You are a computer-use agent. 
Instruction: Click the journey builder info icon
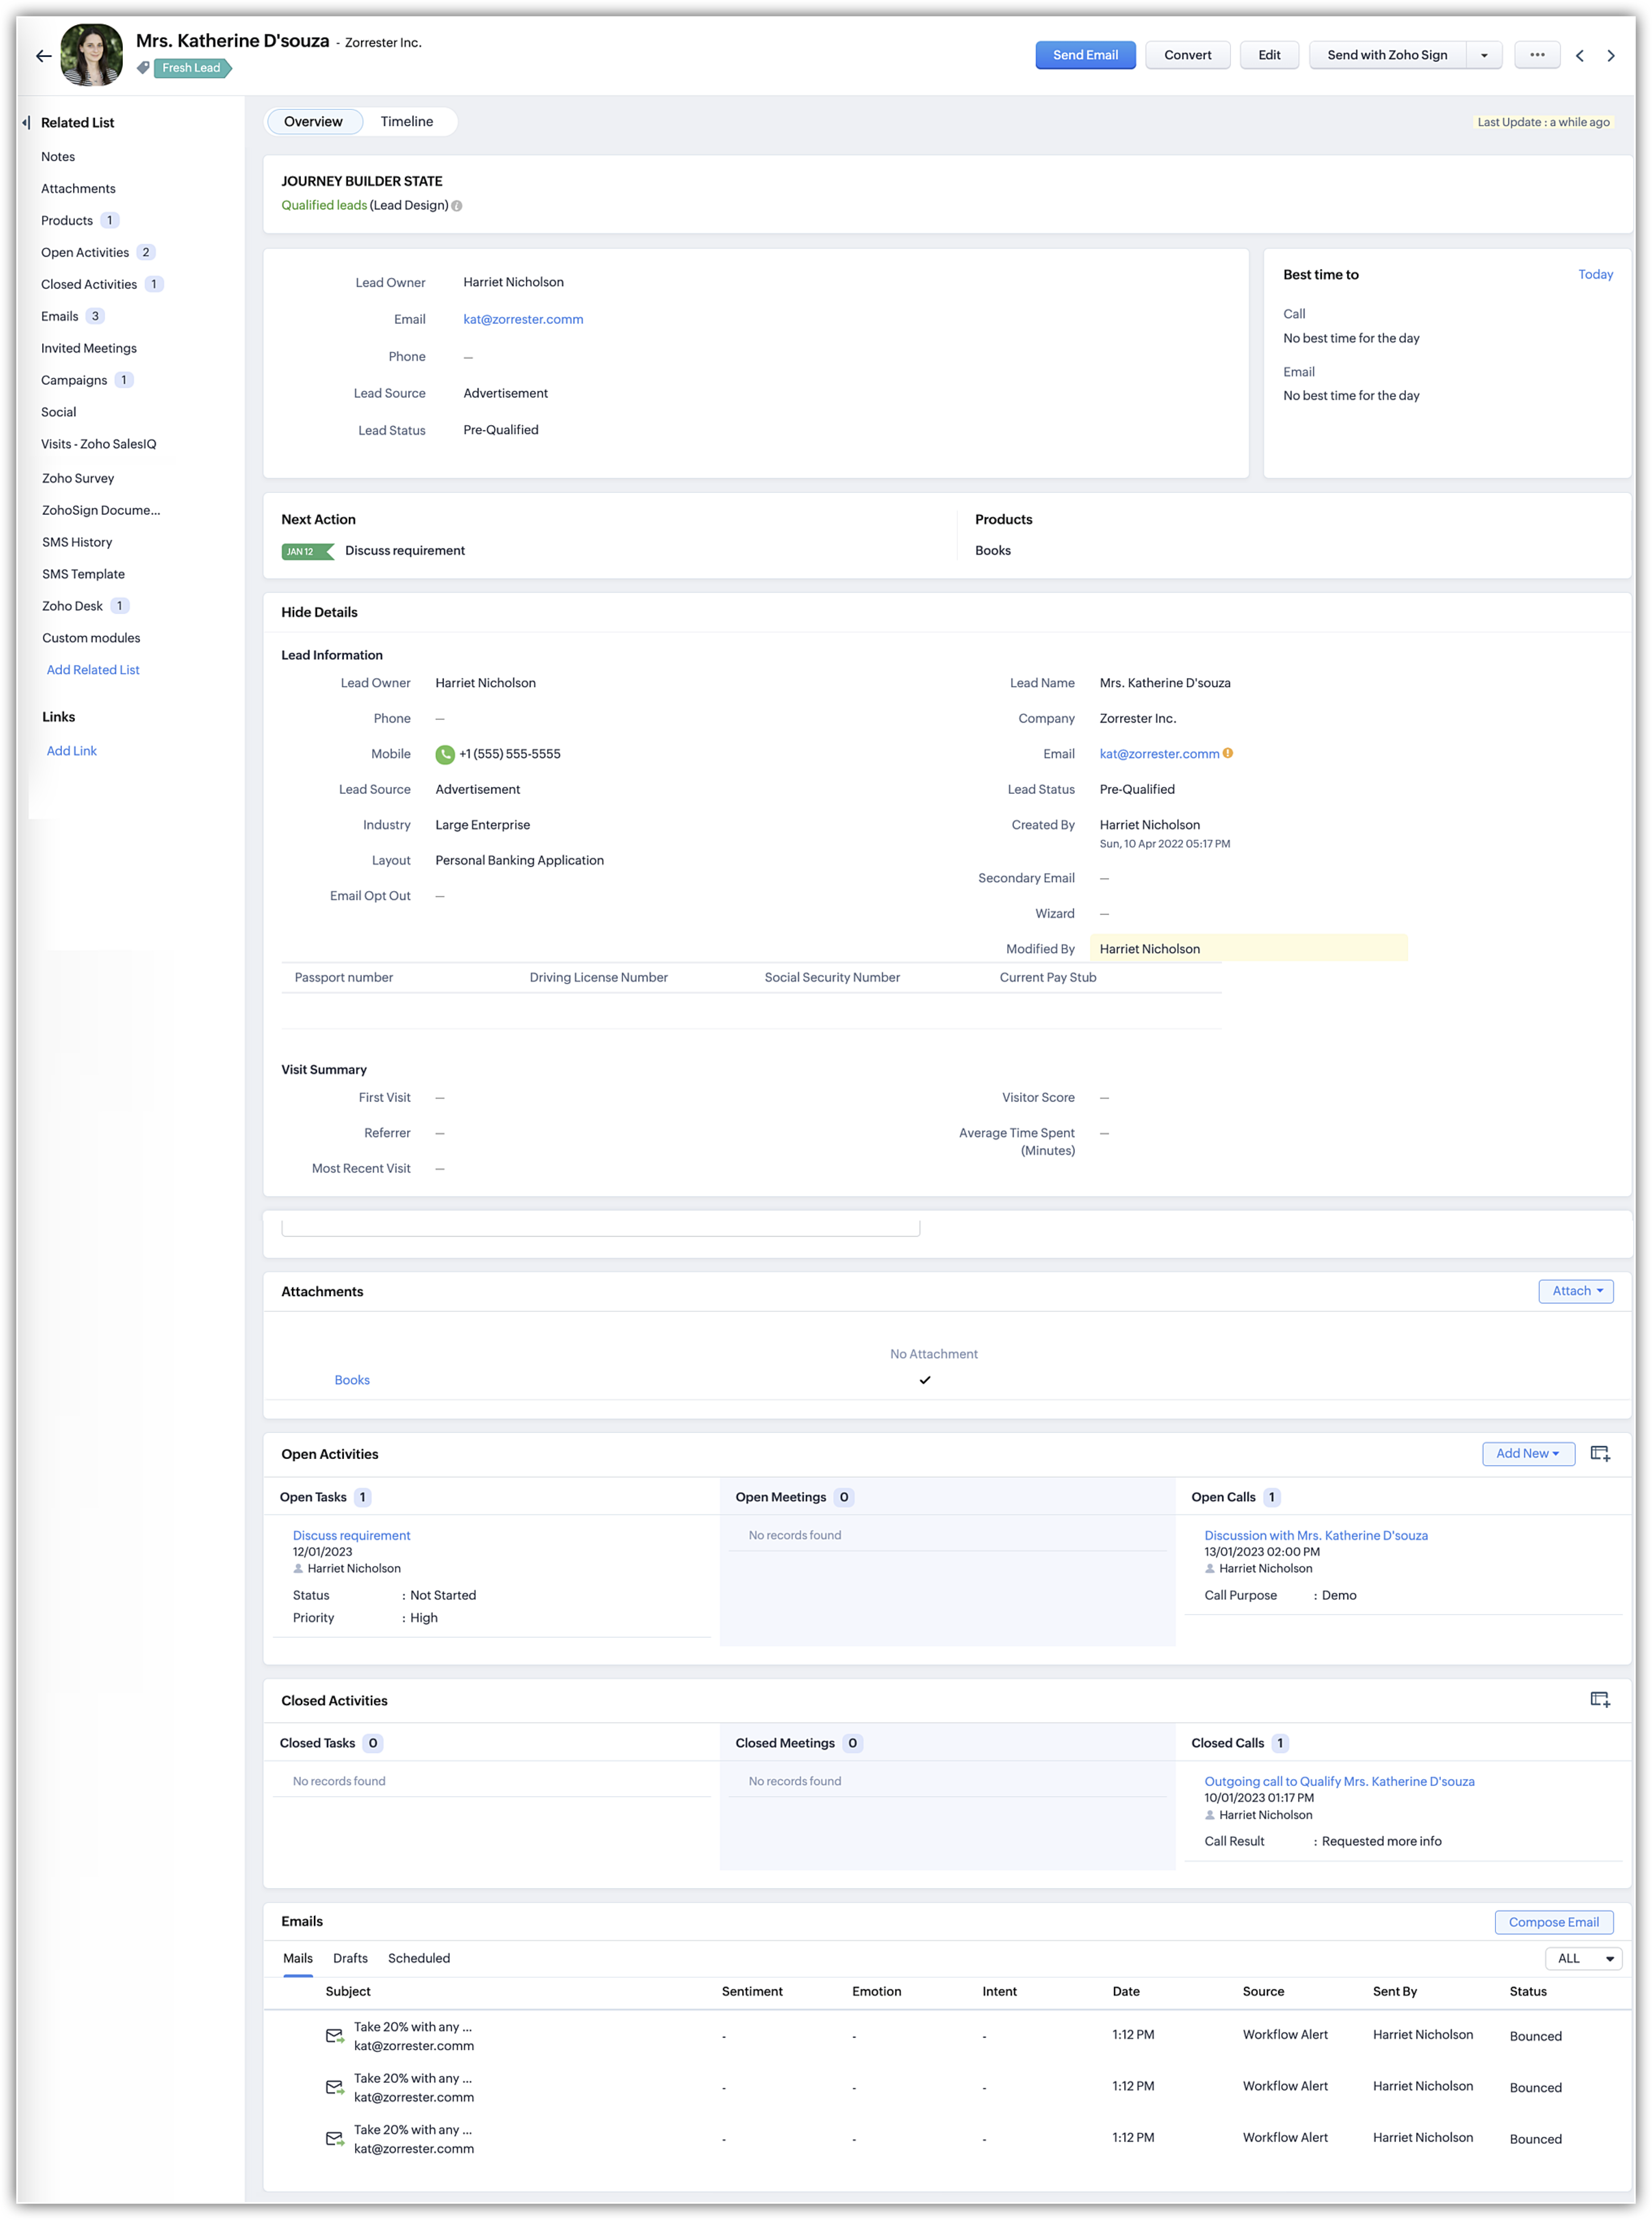[x=457, y=206]
